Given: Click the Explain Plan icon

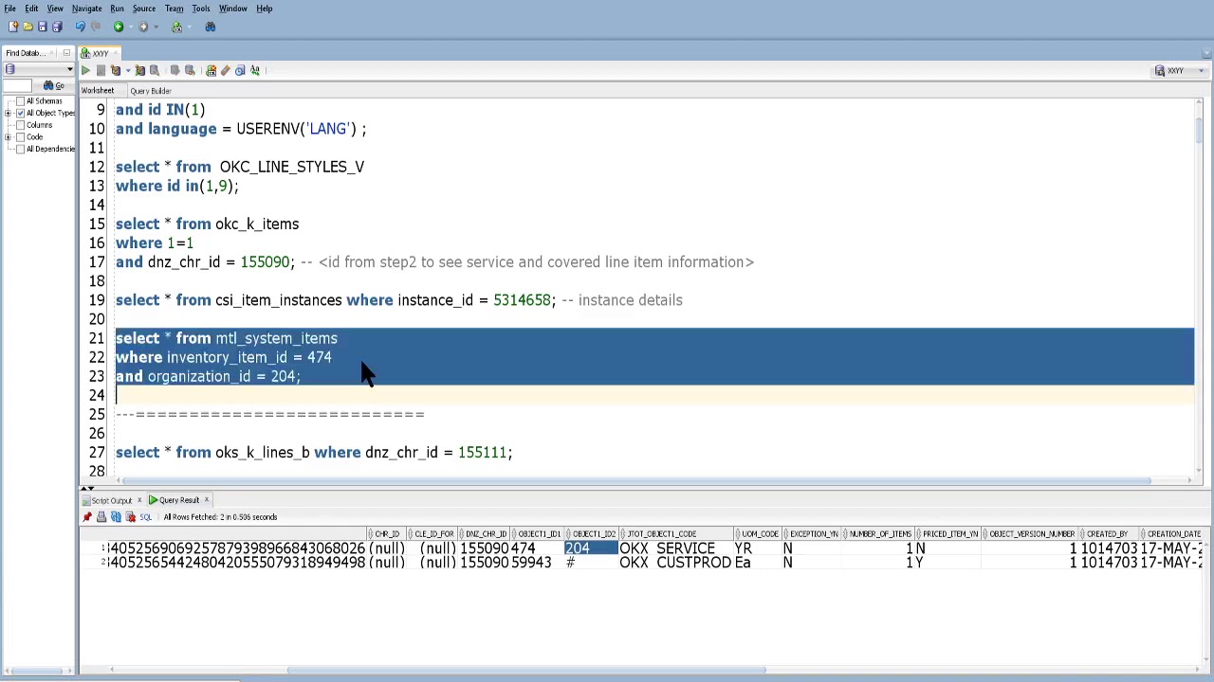Looking at the screenshot, I should 139,70.
